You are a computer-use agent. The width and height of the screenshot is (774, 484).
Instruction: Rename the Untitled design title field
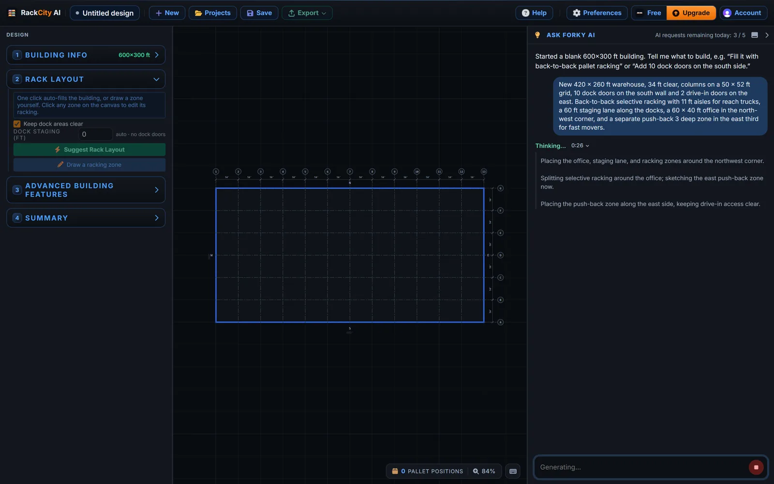point(105,13)
